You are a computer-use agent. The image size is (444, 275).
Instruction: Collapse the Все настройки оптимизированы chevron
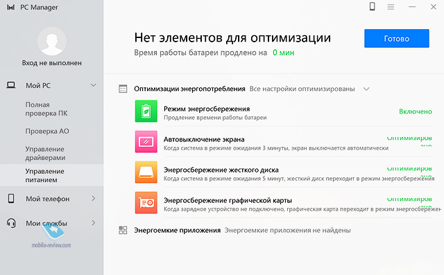[366, 89]
